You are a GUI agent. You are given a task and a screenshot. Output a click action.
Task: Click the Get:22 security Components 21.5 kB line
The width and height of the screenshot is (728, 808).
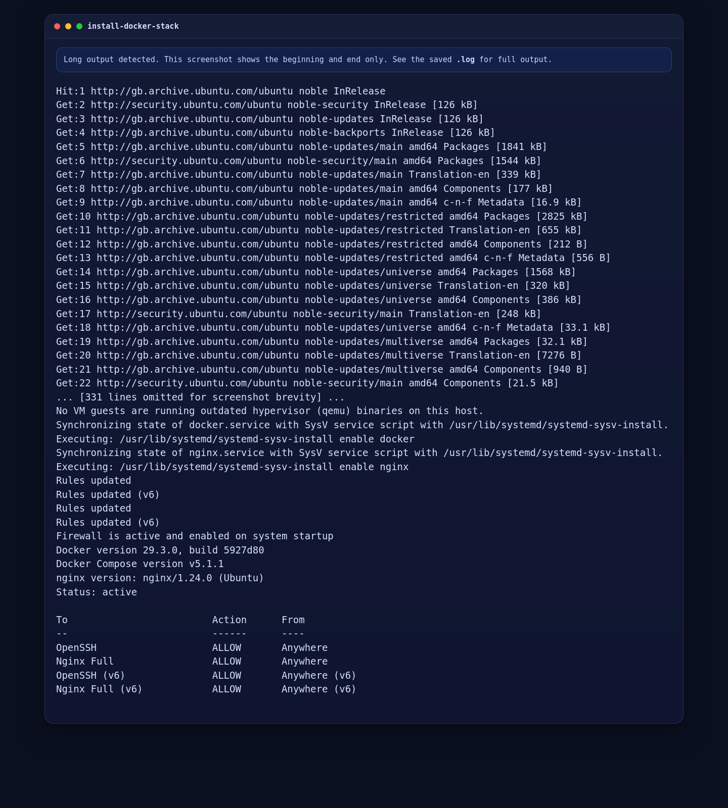coord(307,383)
